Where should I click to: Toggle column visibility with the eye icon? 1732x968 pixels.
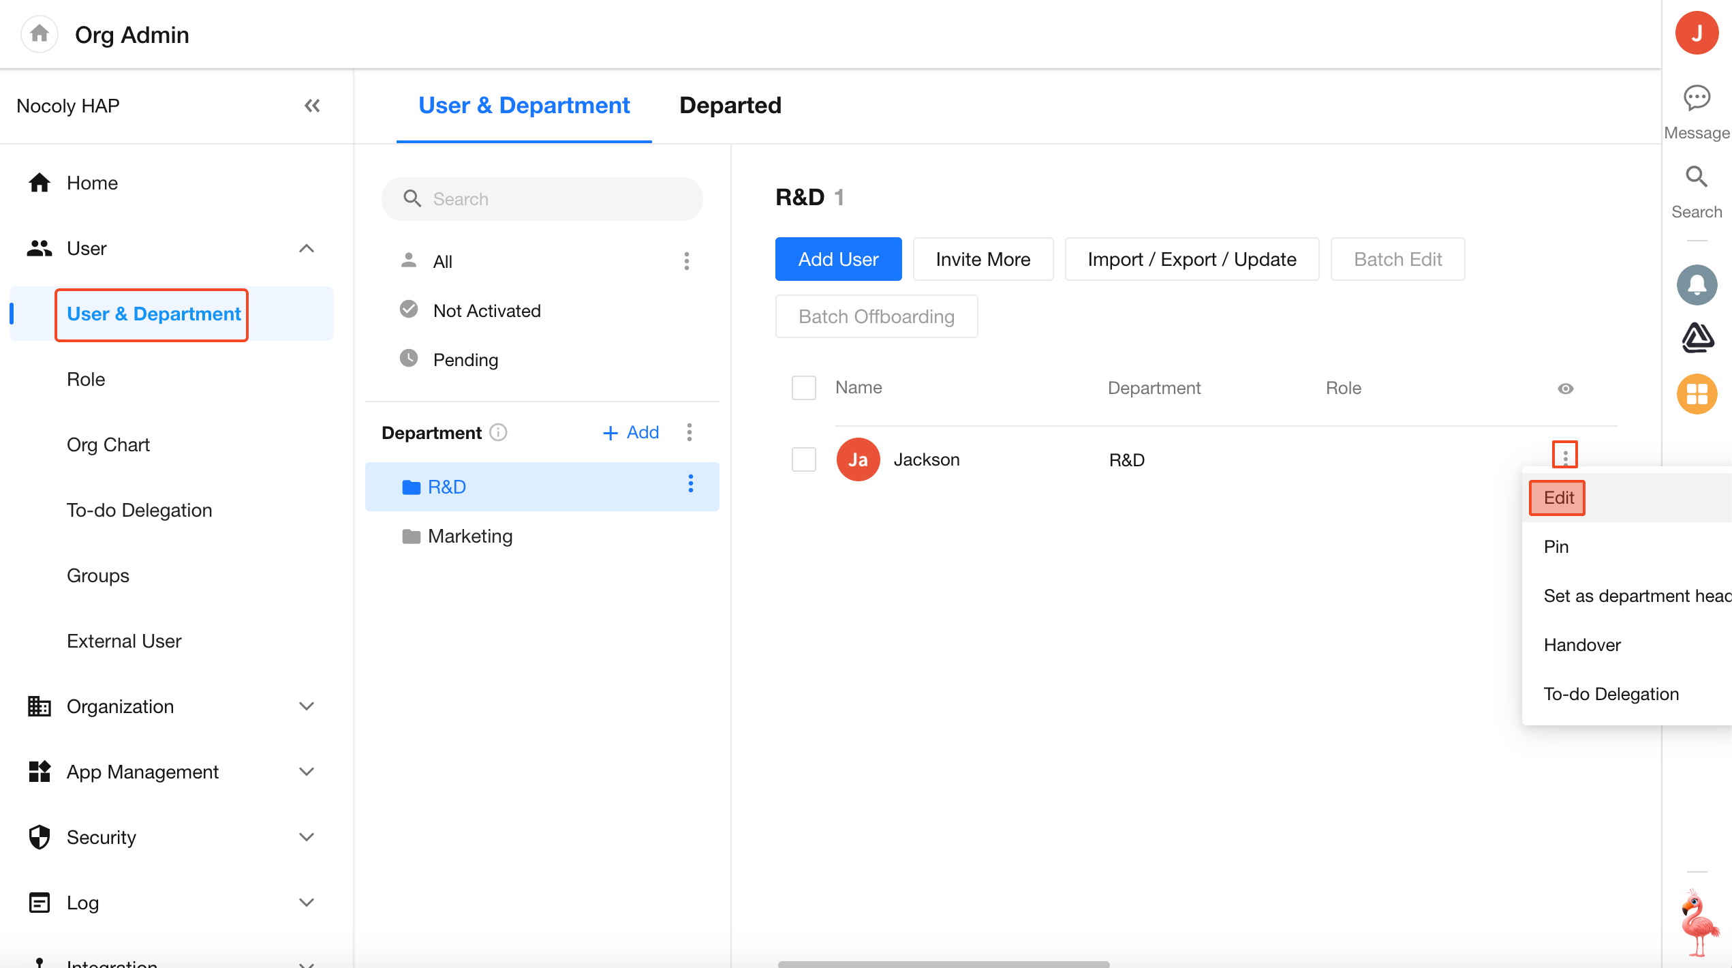(1566, 389)
